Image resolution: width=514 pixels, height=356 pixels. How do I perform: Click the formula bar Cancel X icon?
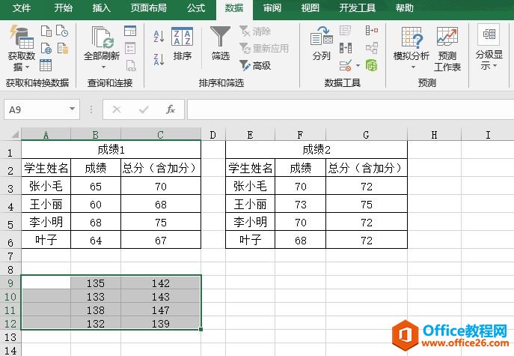(117, 109)
